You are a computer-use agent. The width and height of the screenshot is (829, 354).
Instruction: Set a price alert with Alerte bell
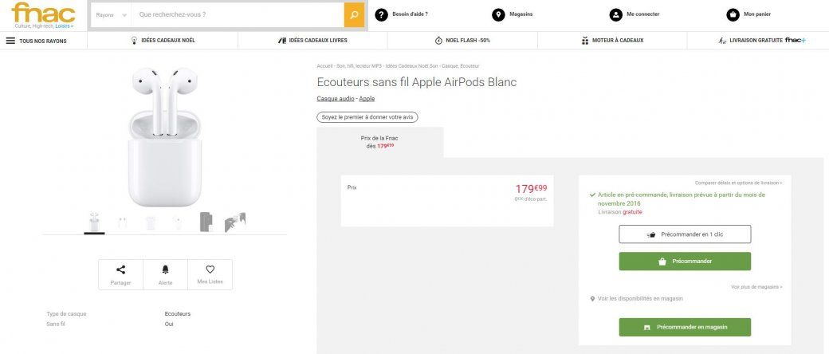166,269
